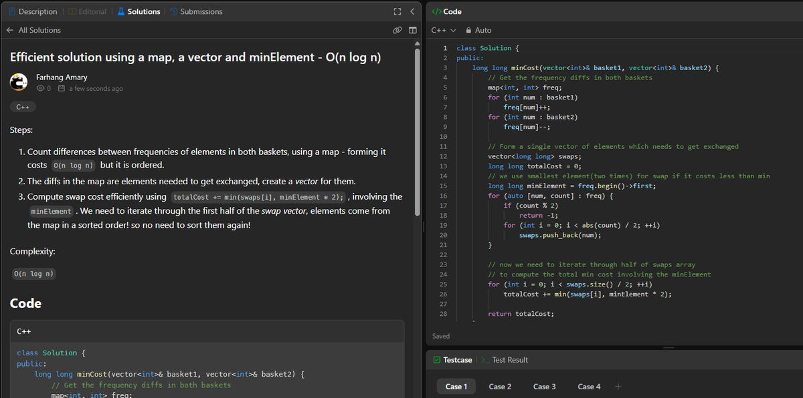Click the 'a few seconds ago' timestamp
803x398 pixels.
96,88
